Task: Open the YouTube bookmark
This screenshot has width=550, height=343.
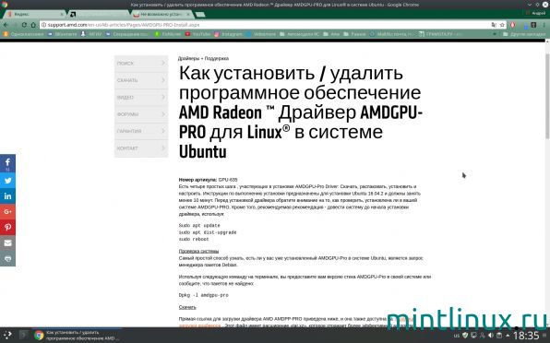Action: click(x=197, y=34)
